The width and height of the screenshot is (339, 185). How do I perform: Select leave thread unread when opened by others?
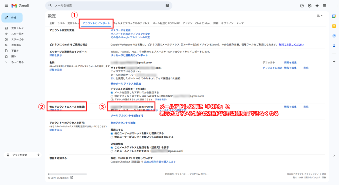(112, 137)
